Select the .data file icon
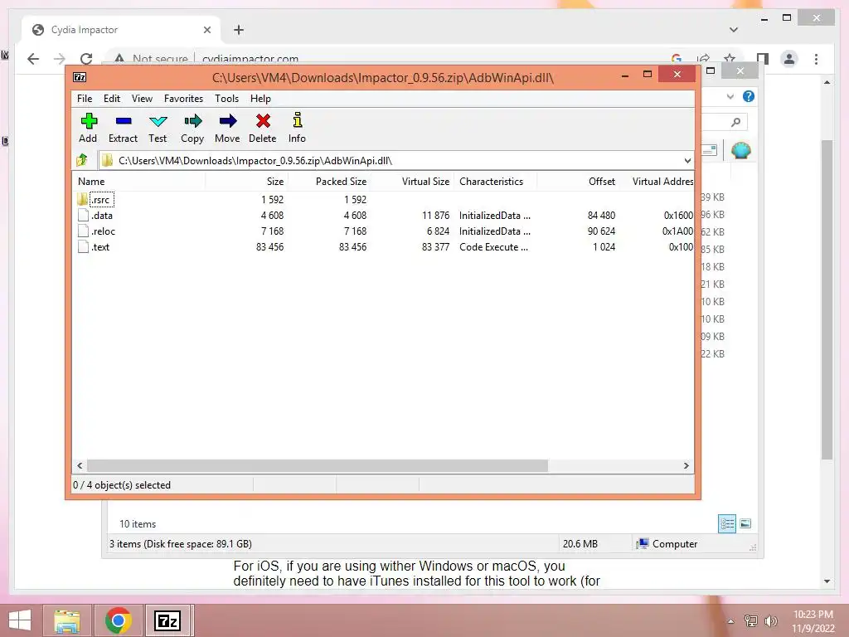 tap(83, 215)
